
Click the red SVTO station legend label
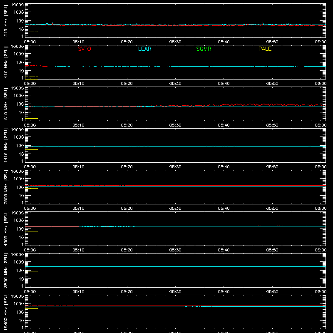pos(84,49)
